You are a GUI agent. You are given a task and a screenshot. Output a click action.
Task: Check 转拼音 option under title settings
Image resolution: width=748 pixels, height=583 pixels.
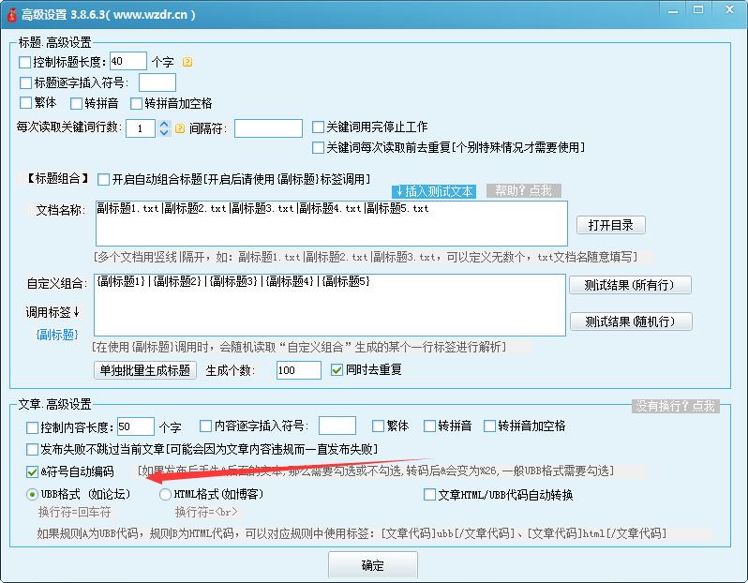pos(76,103)
